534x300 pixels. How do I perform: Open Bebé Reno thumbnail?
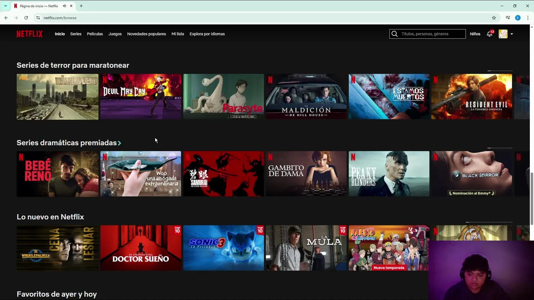(x=58, y=174)
